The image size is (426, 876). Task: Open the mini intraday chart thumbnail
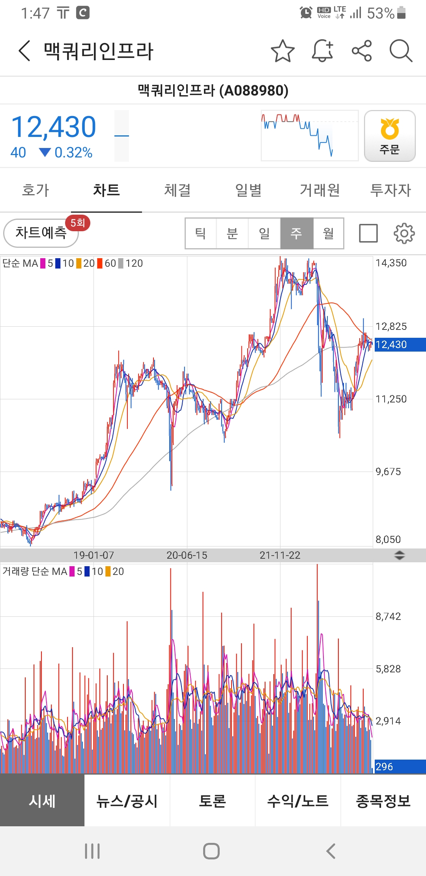tap(310, 135)
